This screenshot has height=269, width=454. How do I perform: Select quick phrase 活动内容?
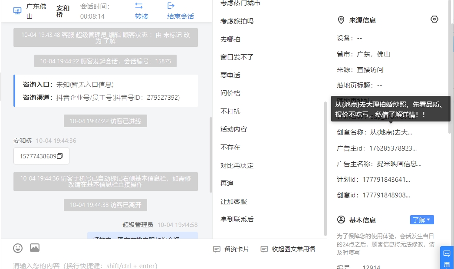tap(234, 129)
